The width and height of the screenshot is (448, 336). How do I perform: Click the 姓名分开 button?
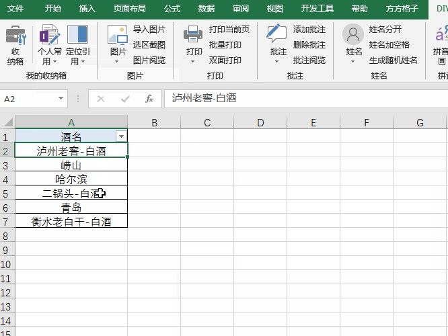click(x=385, y=29)
